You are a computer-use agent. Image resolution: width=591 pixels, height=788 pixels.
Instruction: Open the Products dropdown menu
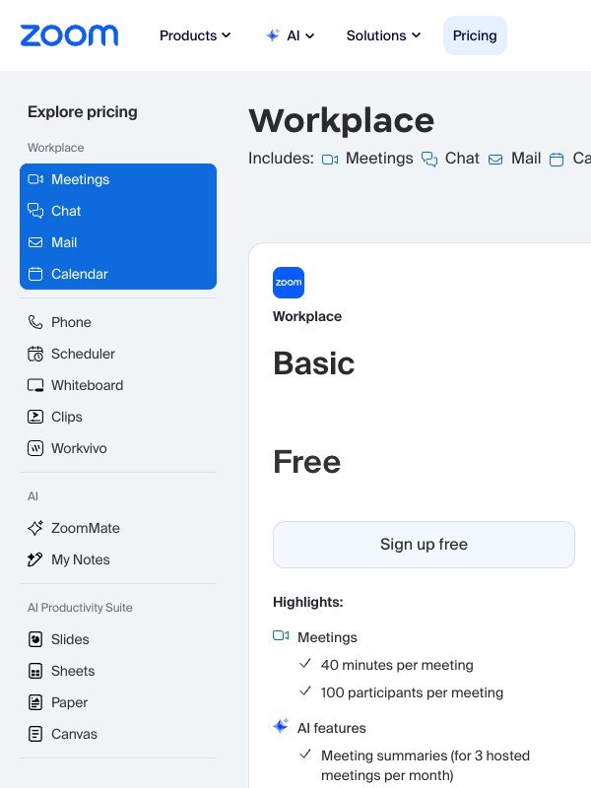coord(195,35)
